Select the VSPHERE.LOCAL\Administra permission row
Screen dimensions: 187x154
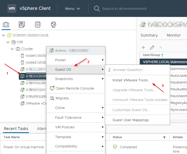[x=163, y=62]
